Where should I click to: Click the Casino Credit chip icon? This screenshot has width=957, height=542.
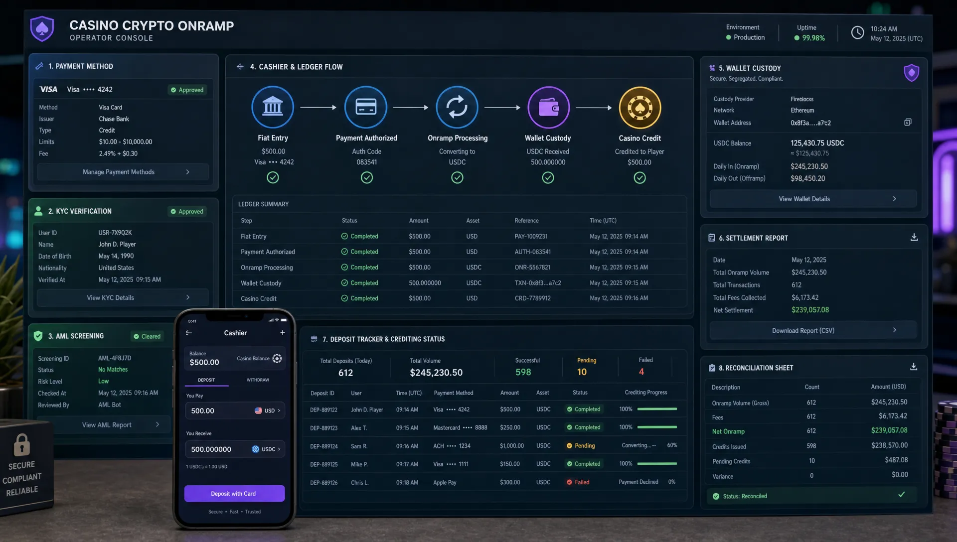point(640,107)
